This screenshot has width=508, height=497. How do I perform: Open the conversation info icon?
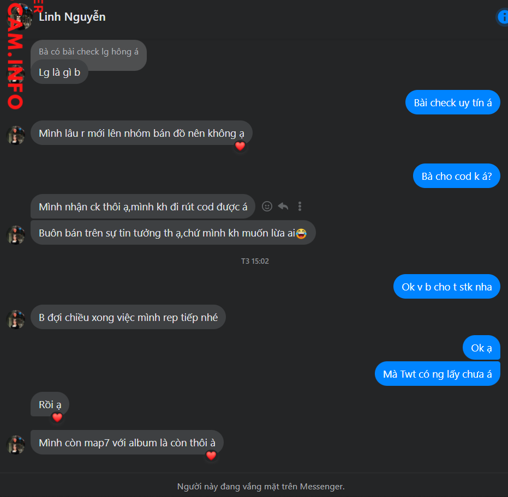point(503,17)
